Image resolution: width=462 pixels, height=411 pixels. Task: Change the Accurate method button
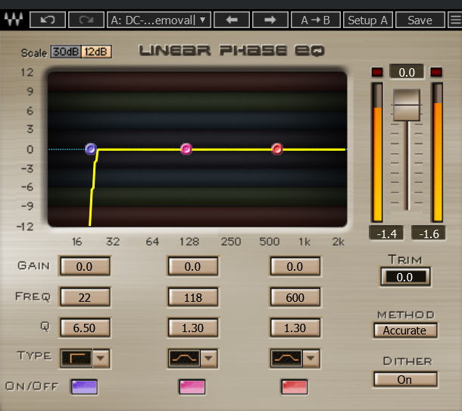coord(405,331)
